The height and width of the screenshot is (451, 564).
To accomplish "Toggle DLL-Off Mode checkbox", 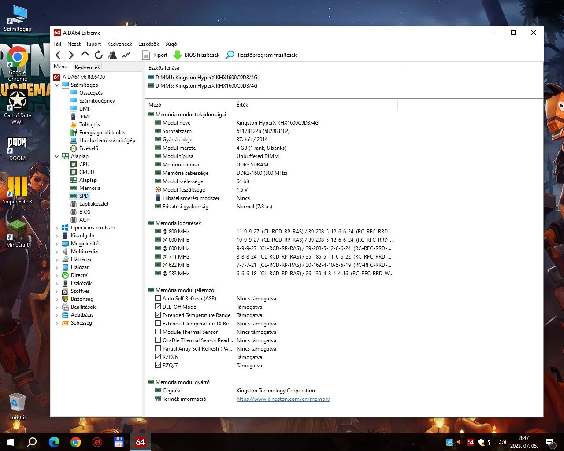I will coord(158,307).
